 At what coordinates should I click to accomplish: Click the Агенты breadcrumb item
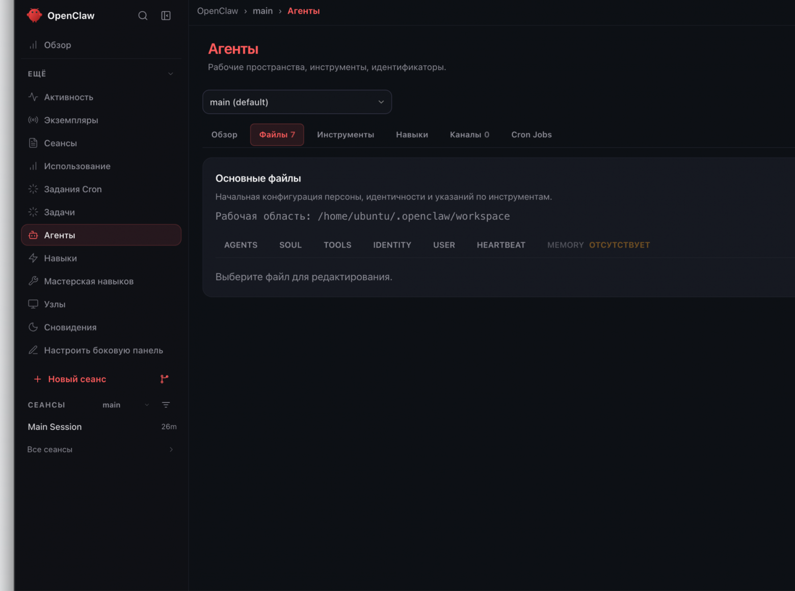point(304,11)
